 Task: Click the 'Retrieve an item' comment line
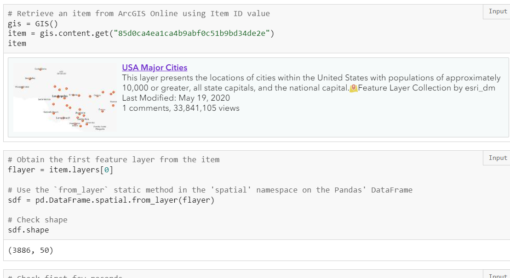(x=139, y=13)
